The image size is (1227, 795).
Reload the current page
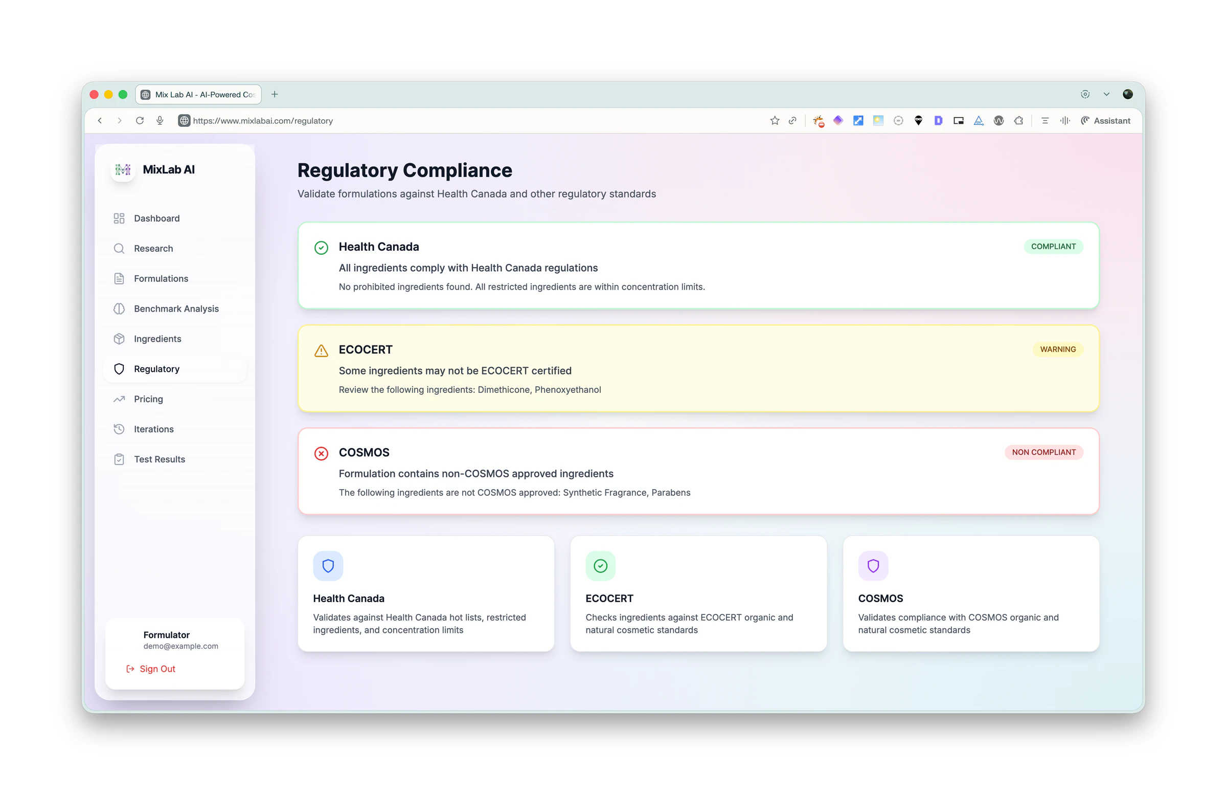pyautogui.click(x=140, y=121)
